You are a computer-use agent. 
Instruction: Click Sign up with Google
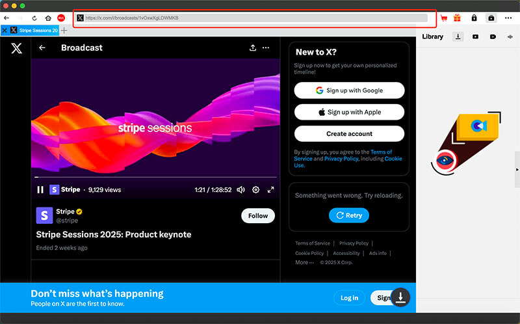click(349, 90)
